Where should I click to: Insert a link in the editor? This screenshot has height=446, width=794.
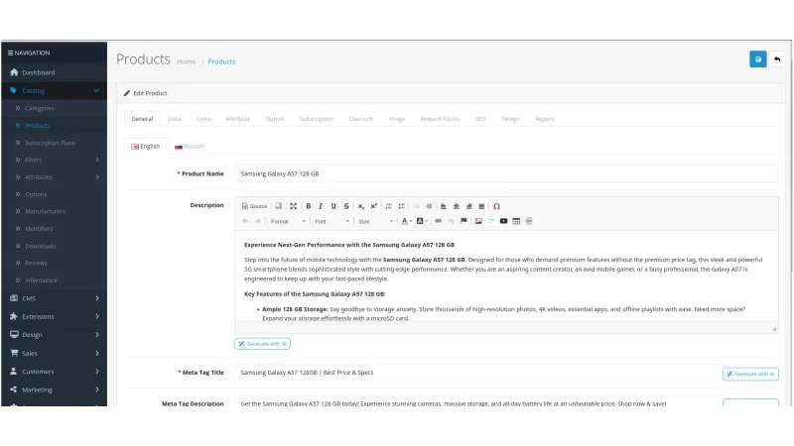(x=438, y=221)
